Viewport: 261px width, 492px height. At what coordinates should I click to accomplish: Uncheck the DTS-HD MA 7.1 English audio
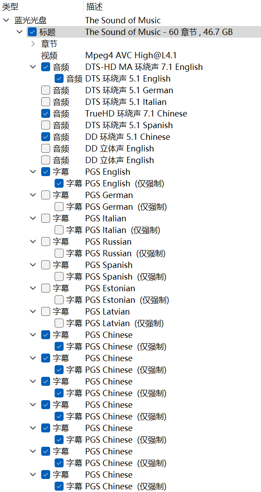46,67
